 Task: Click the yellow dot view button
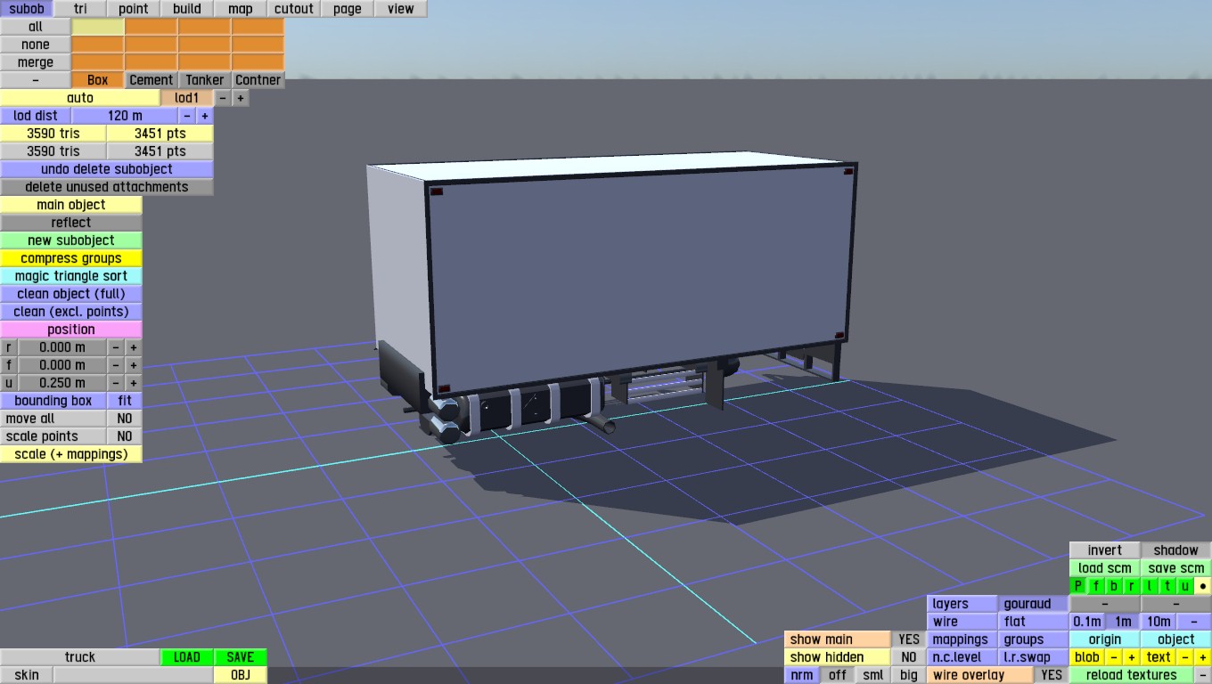[1203, 586]
